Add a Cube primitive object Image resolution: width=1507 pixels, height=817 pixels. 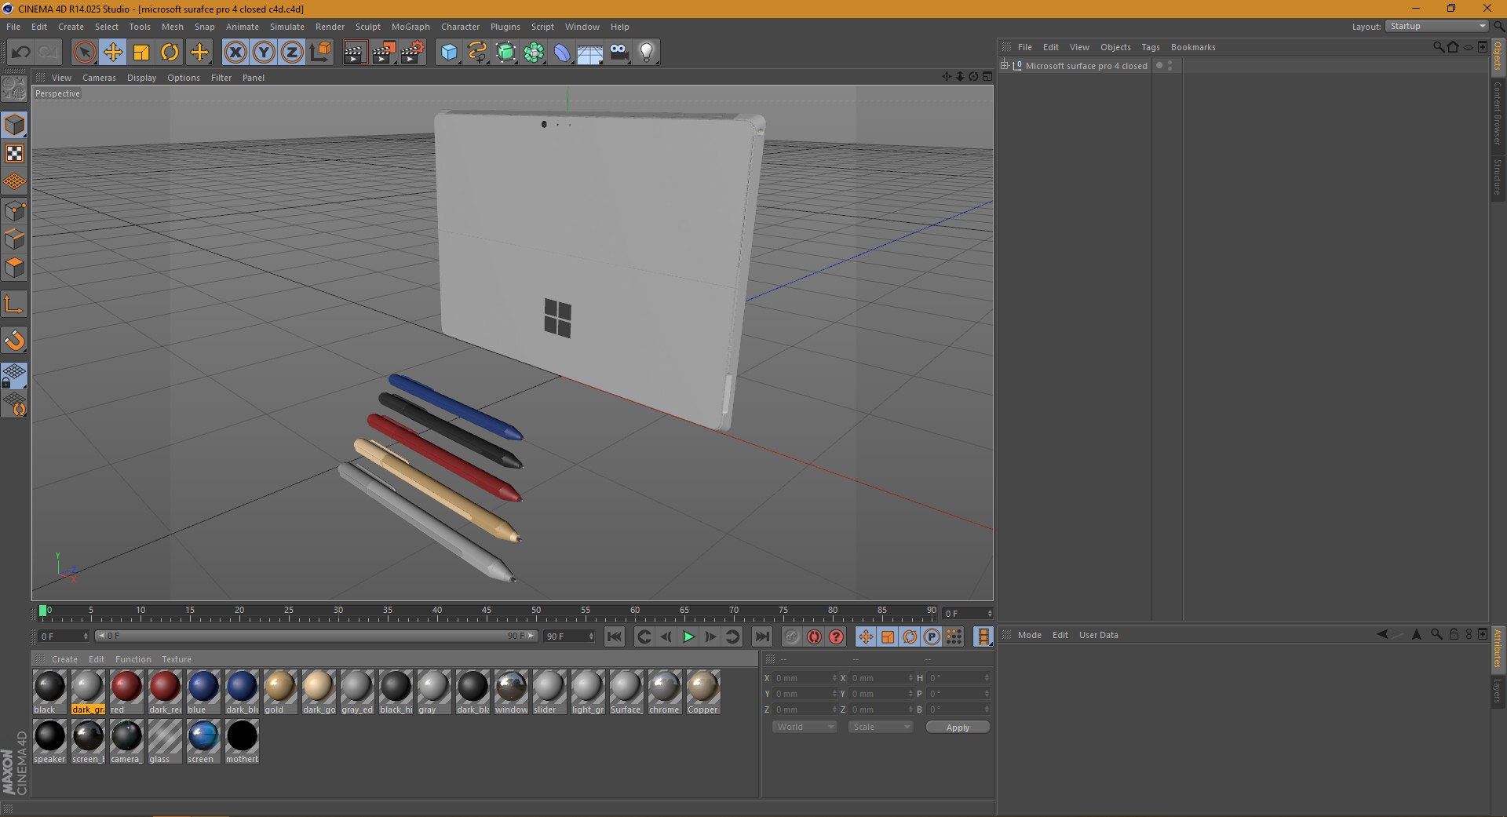click(x=448, y=53)
